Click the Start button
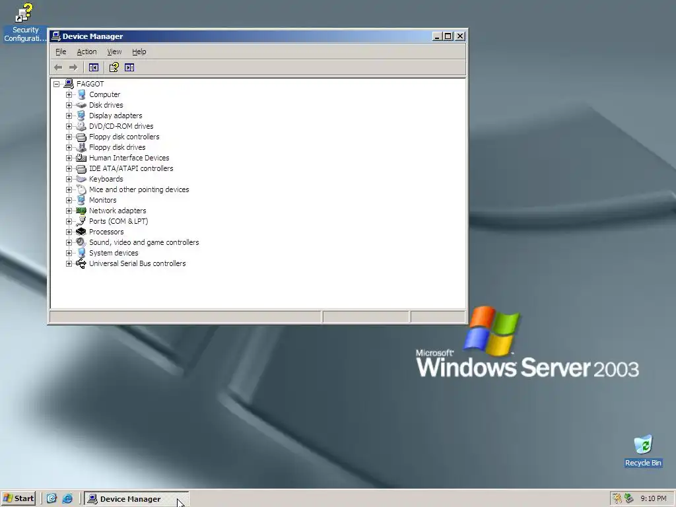The height and width of the screenshot is (507, 676). (x=18, y=498)
